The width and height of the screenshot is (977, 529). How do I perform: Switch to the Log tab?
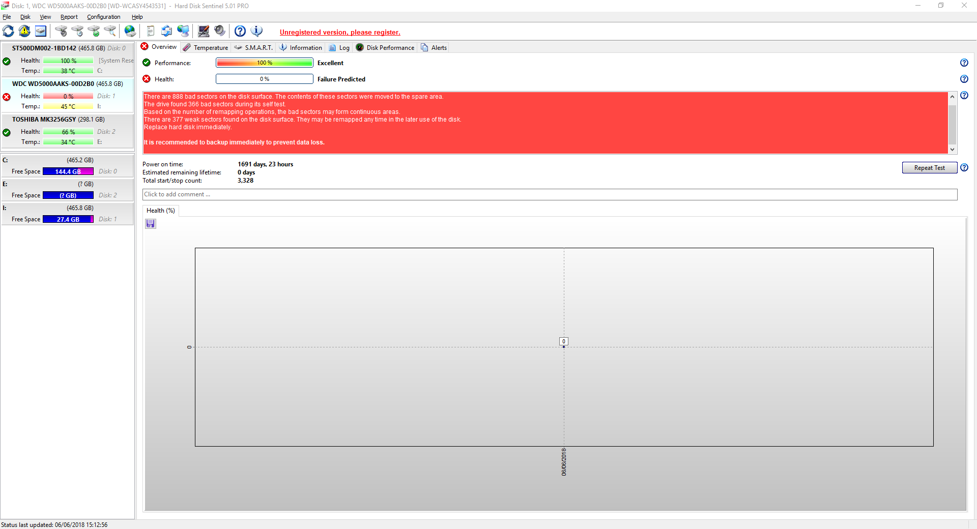click(x=339, y=48)
